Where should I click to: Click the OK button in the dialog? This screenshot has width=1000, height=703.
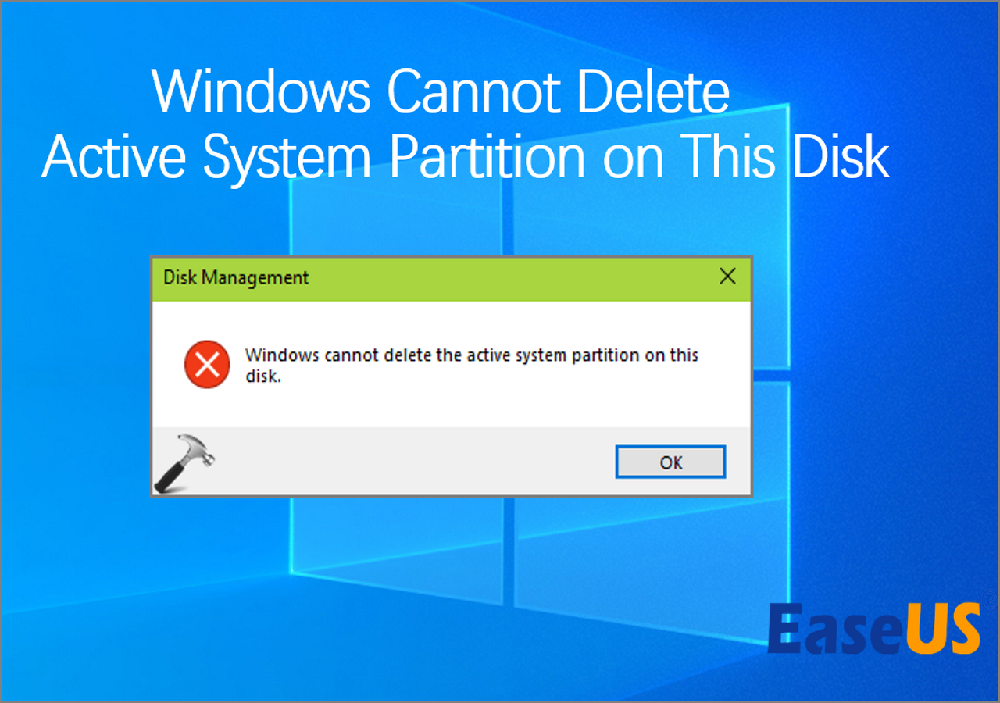coord(670,462)
